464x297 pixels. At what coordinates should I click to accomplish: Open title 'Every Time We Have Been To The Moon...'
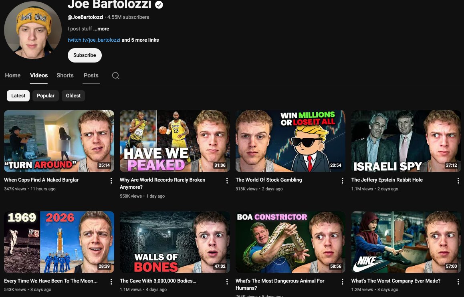coord(51,281)
